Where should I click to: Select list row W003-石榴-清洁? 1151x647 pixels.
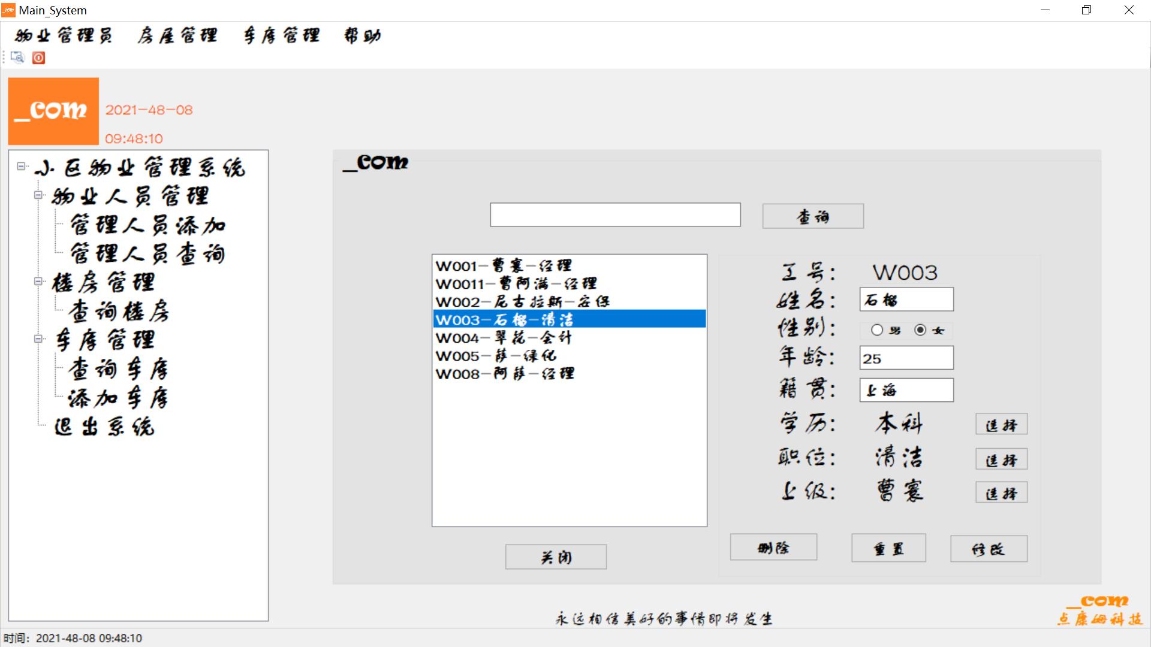coord(569,319)
